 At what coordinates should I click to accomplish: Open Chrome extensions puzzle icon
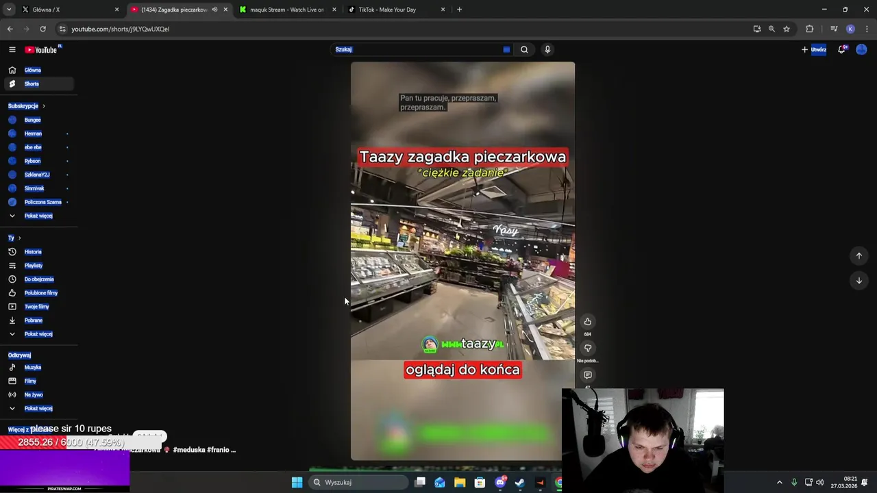coord(810,29)
